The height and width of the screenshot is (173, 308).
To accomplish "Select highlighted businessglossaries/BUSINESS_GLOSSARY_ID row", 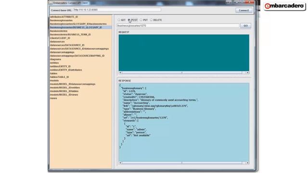I will pos(81,27).
